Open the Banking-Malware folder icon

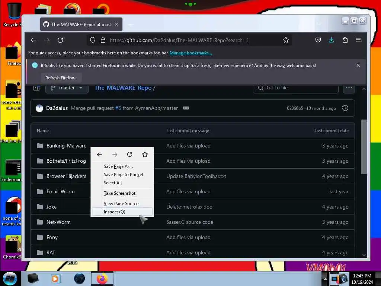(x=39, y=146)
